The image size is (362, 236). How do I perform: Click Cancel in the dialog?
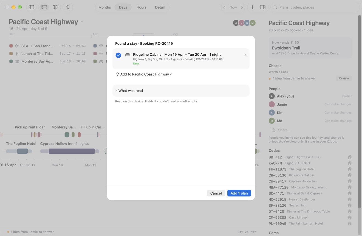point(216,193)
